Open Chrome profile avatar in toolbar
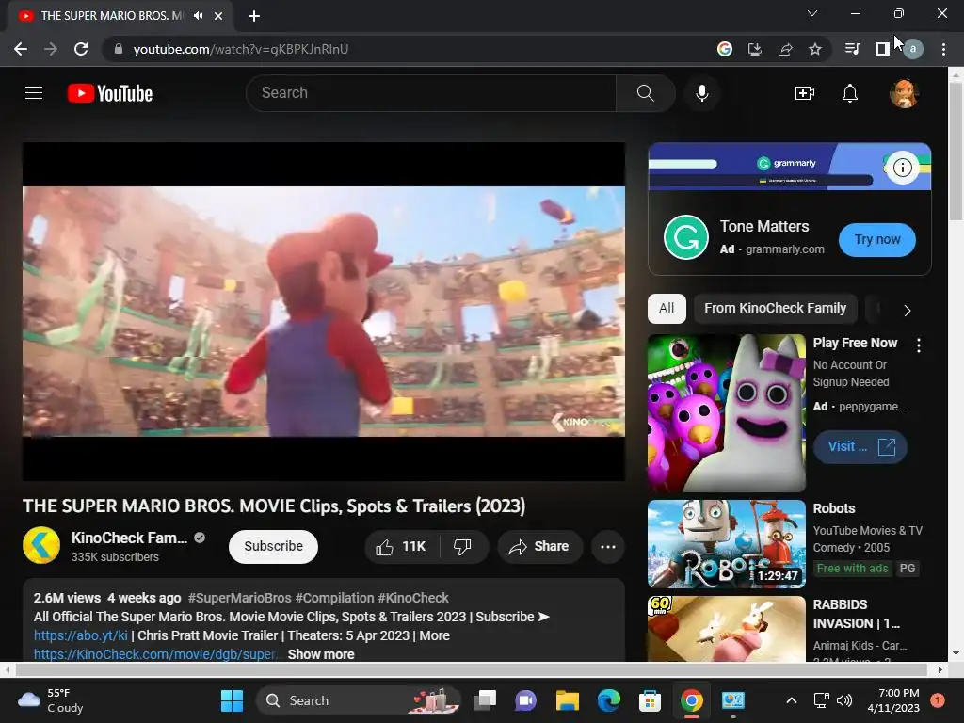 point(913,49)
